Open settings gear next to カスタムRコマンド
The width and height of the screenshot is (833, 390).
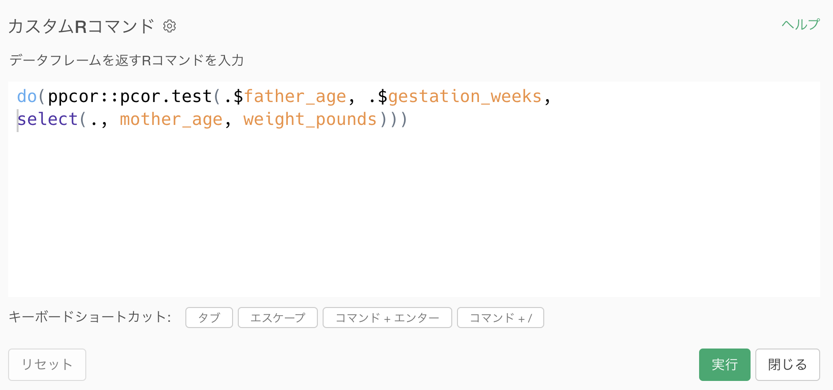169,26
